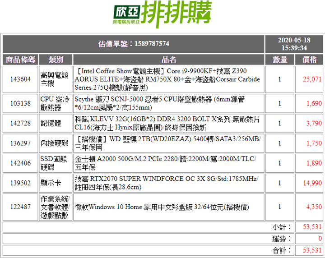
Task: Click category CPU 空冷散熱器
Action: [55, 103]
